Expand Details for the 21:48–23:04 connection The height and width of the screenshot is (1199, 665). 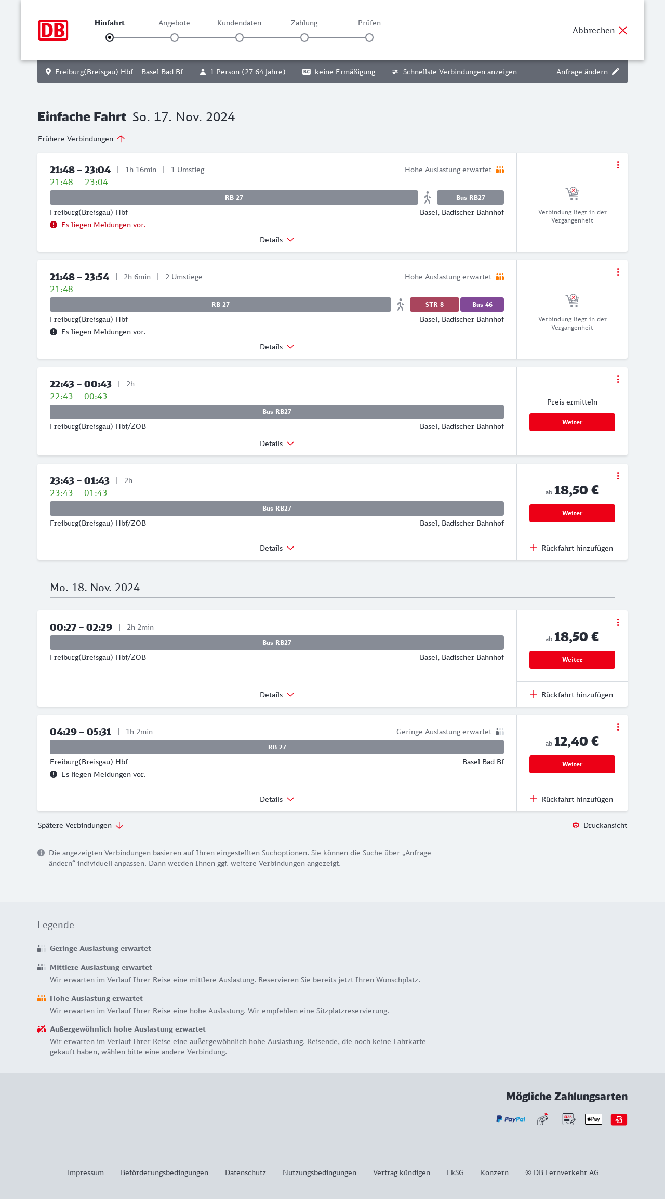point(277,240)
